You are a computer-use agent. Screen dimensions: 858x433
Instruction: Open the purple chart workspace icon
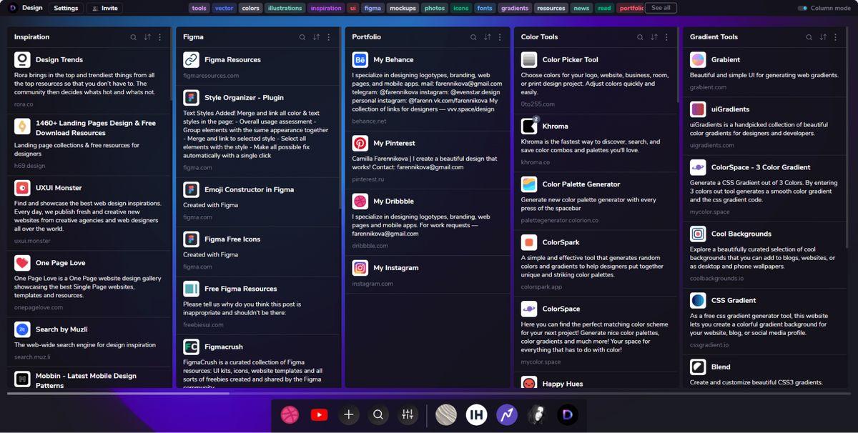(507, 414)
